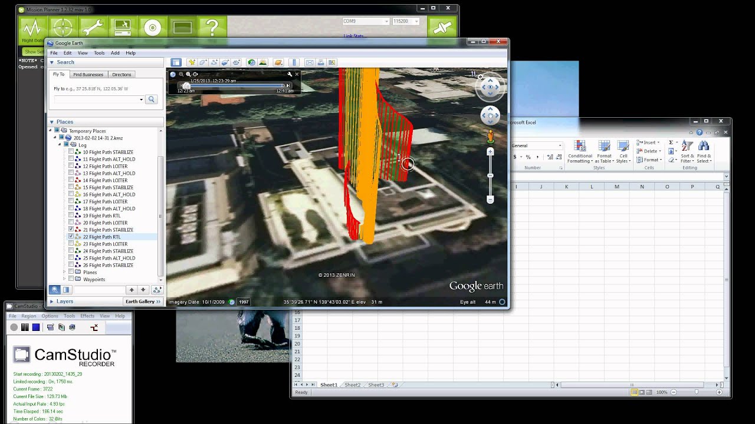Image resolution: width=755 pixels, height=424 pixels.
Task: Open Google Earth Tools menu
Action: coord(99,53)
